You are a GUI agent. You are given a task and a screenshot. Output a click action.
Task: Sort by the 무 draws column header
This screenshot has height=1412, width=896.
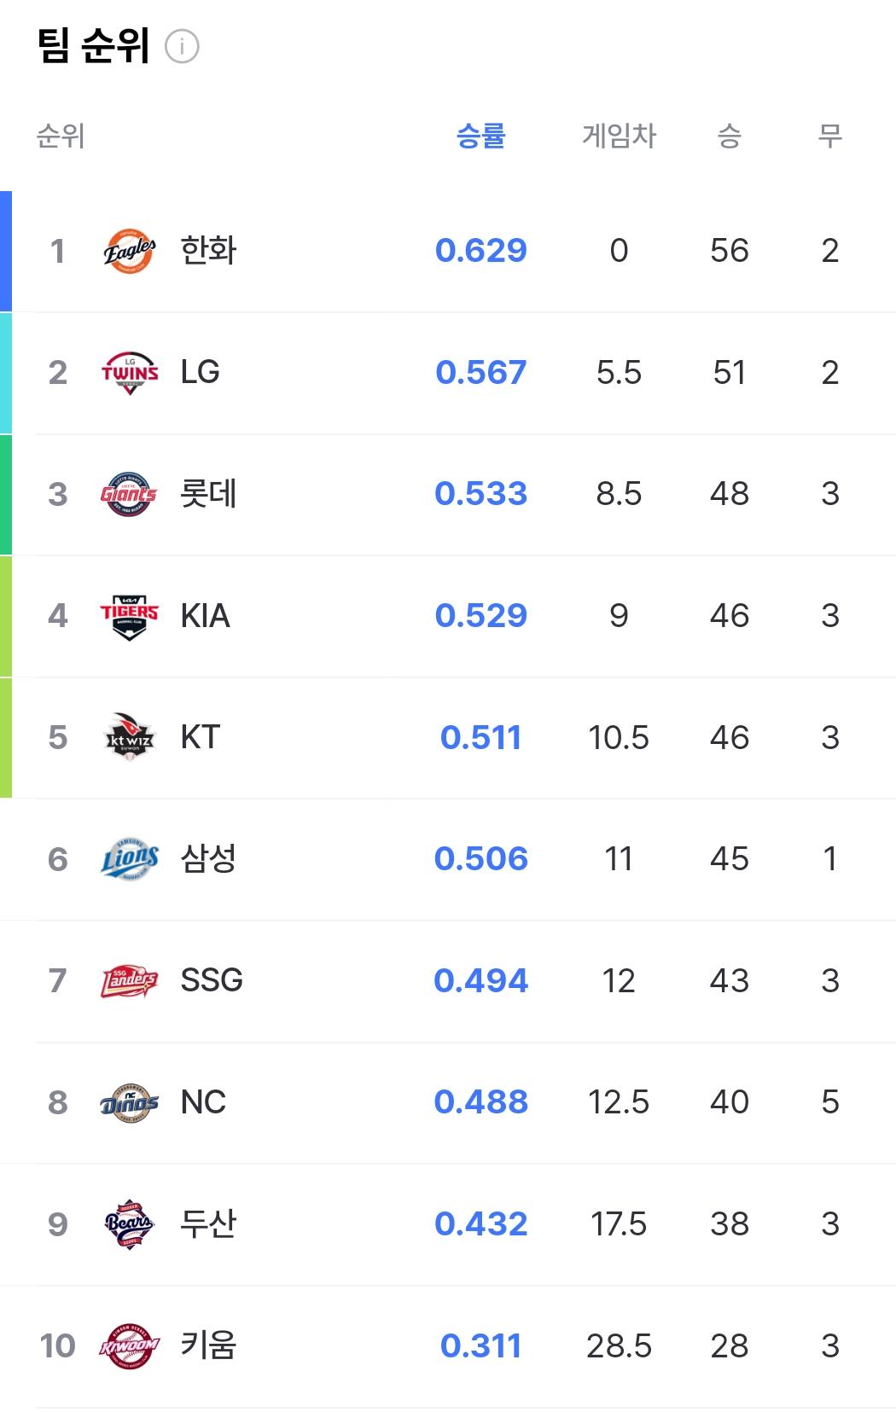click(830, 136)
